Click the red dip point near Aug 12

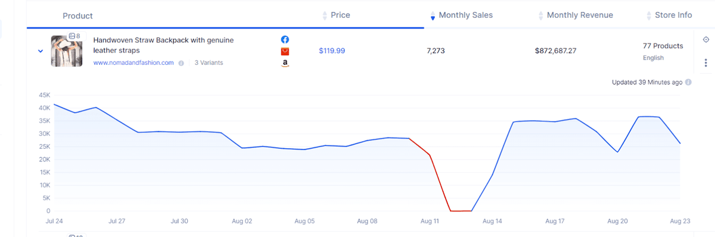coord(452,211)
